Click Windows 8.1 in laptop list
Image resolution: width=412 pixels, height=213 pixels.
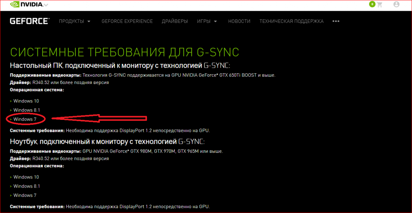click(x=26, y=186)
